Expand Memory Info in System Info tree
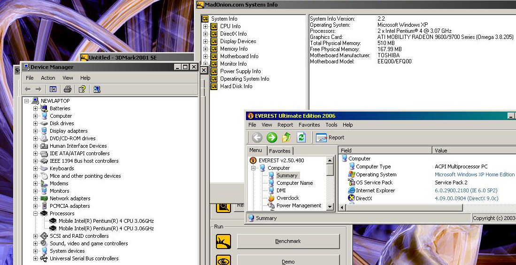The height and width of the screenshot is (265, 516). click(x=205, y=49)
